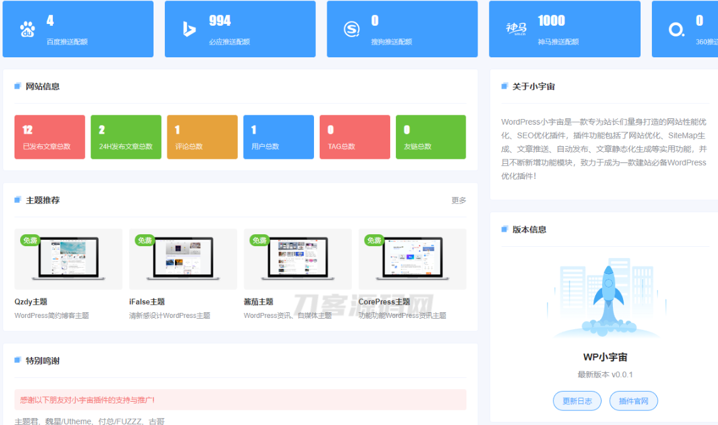Open the 搜狗推送配额 card
Image resolution: width=718 pixels, height=425 pixels.
[402, 29]
